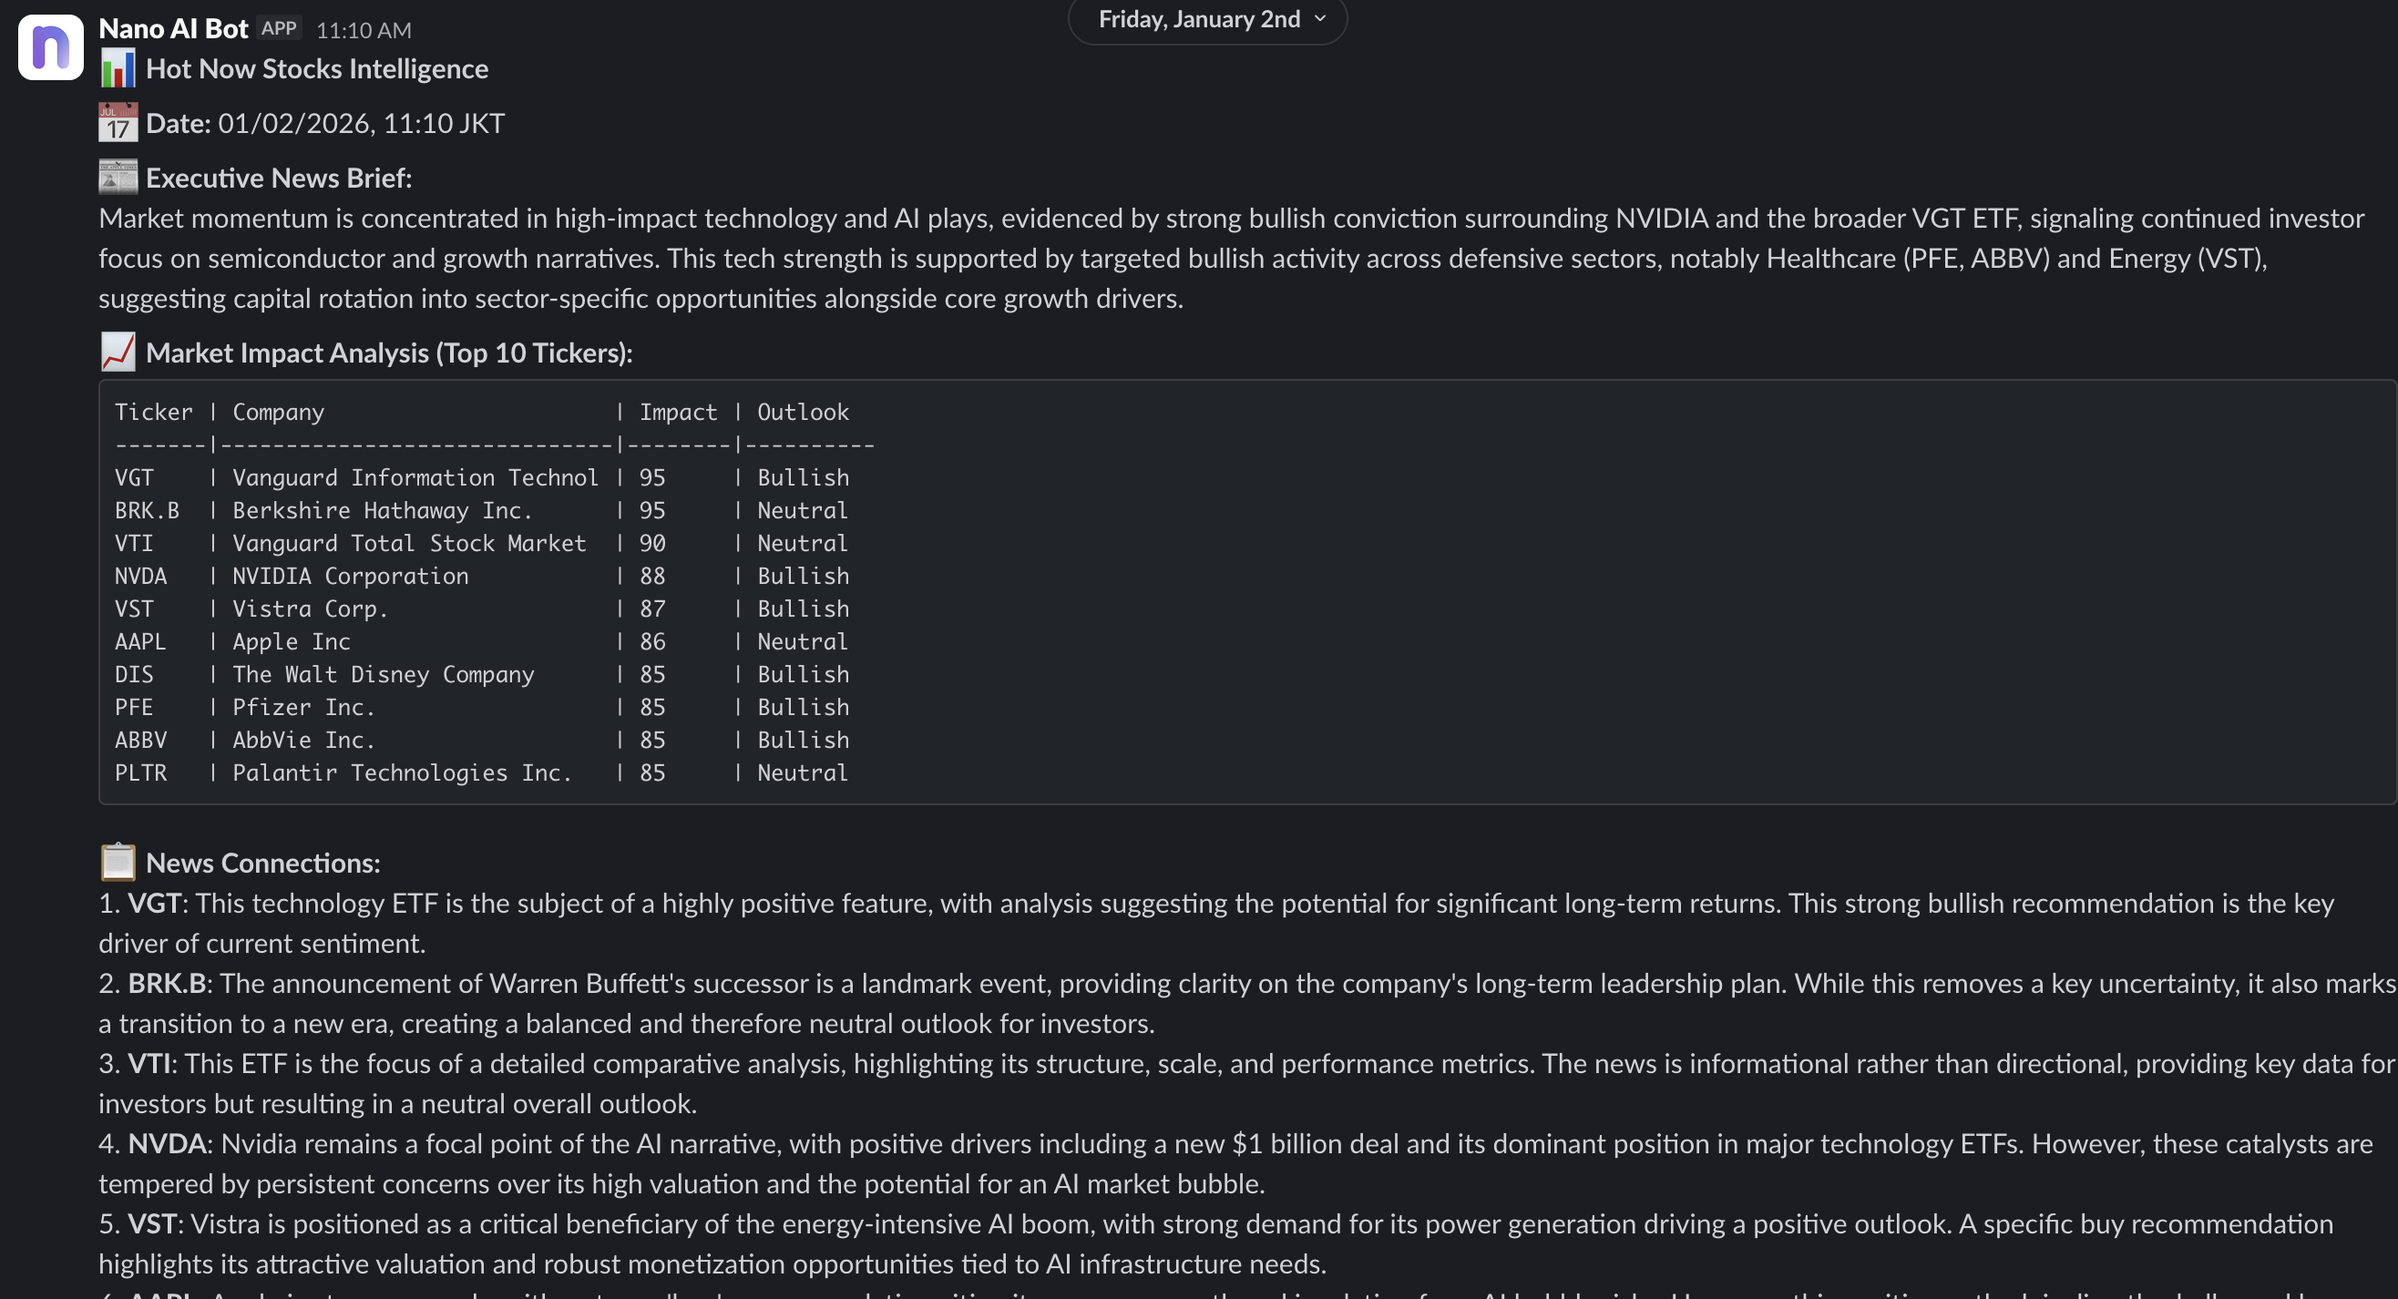Click the clipboard emoji beside News Connections

118,862
